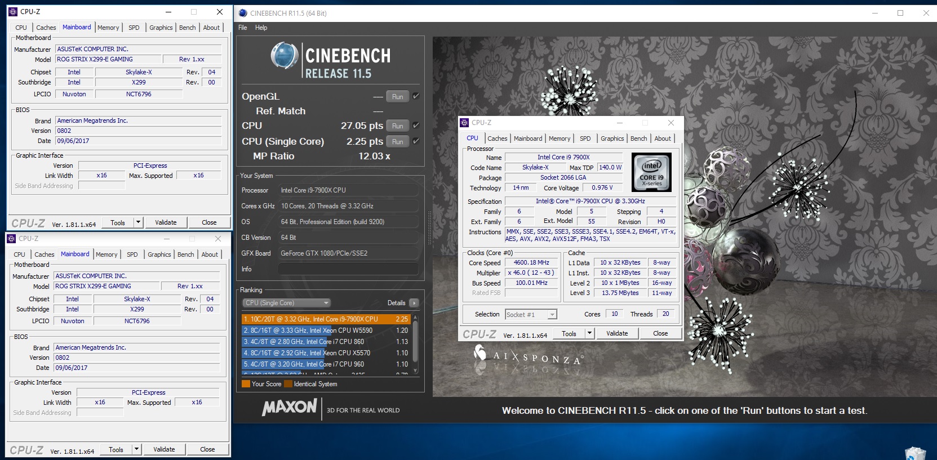Image resolution: width=937 pixels, height=460 pixels.
Task: Toggle the OpenGL test checkbox
Action: (x=416, y=96)
